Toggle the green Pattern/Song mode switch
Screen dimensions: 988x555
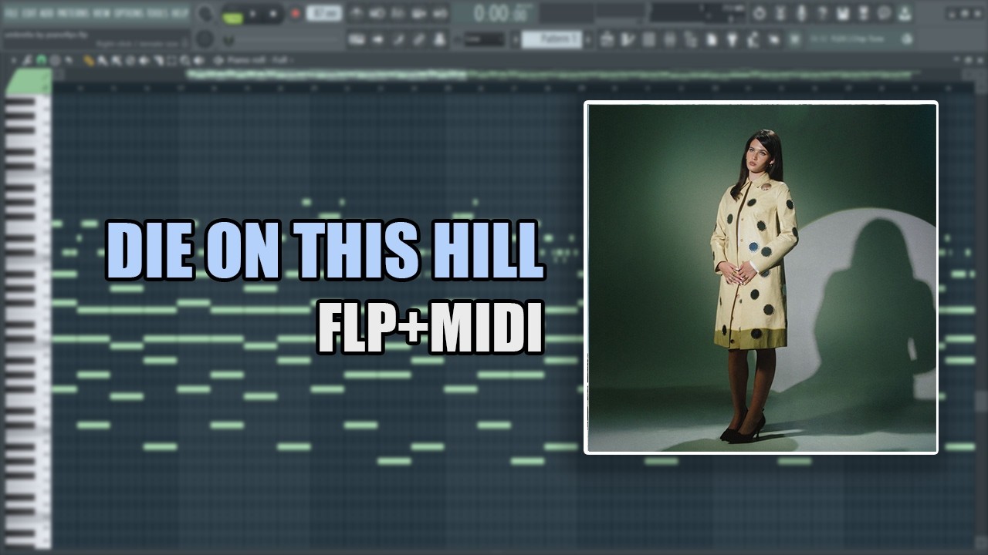point(232,17)
